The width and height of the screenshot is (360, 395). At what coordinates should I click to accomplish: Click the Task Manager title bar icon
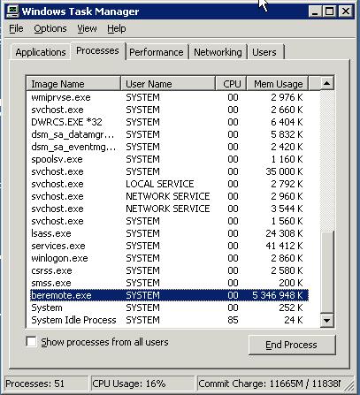[13, 11]
